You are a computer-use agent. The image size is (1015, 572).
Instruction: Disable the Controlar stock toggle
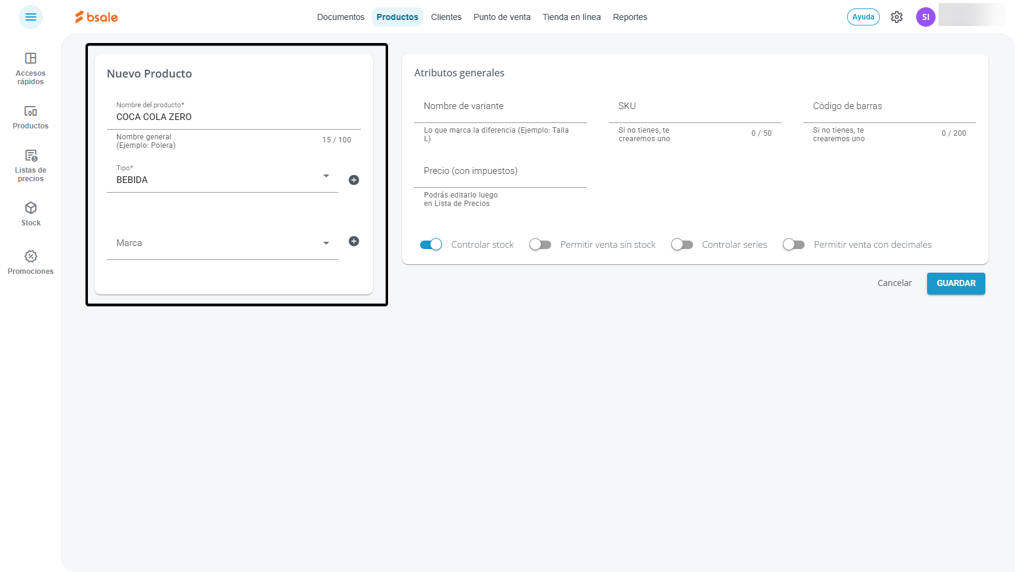(x=431, y=245)
